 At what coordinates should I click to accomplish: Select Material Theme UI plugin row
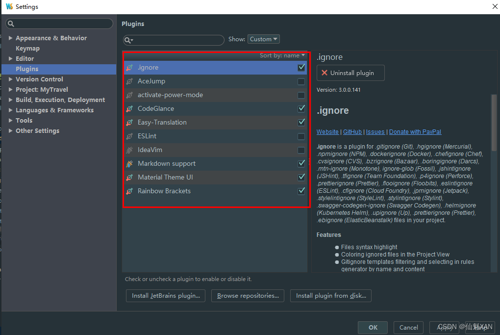[x=215, y=178]
